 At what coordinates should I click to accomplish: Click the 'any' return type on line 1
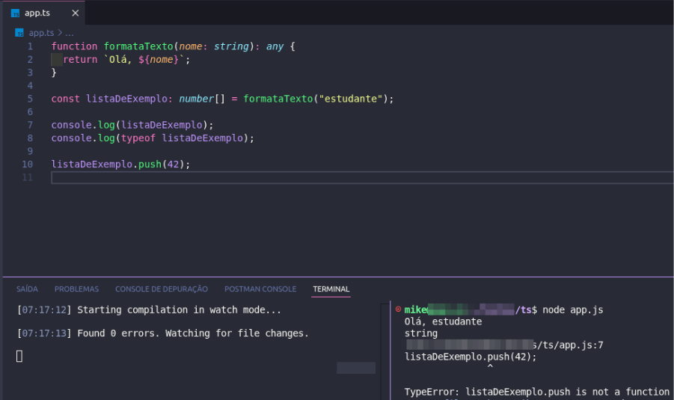pyautogui.click(x=275, y=46)
